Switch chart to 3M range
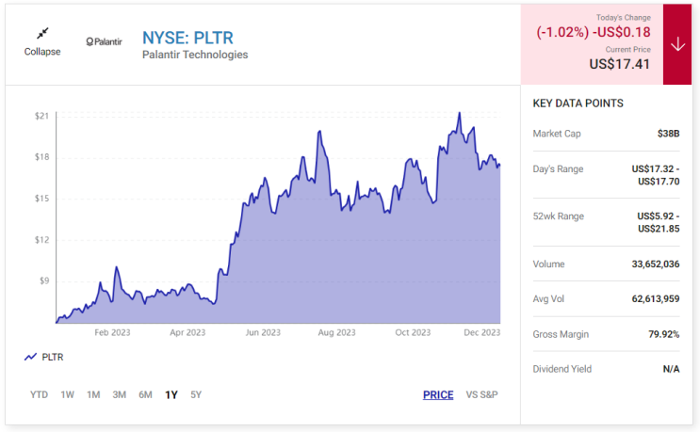The image size is (700, 432). (x=120, y=394)
